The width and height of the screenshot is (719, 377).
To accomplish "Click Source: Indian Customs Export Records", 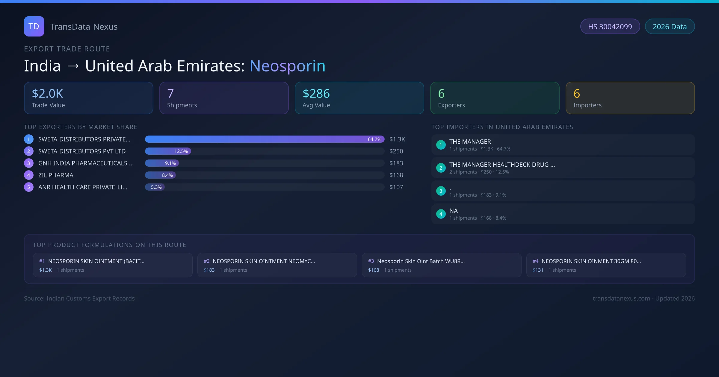I will 79,298.
